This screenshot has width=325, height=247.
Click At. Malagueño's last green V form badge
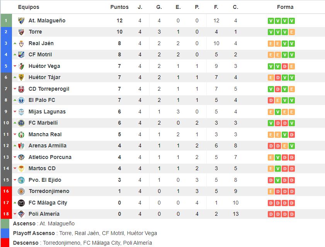tap(292, 21)
